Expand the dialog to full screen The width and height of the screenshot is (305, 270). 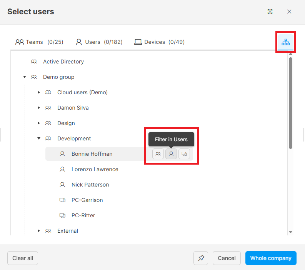pos(270,12)
